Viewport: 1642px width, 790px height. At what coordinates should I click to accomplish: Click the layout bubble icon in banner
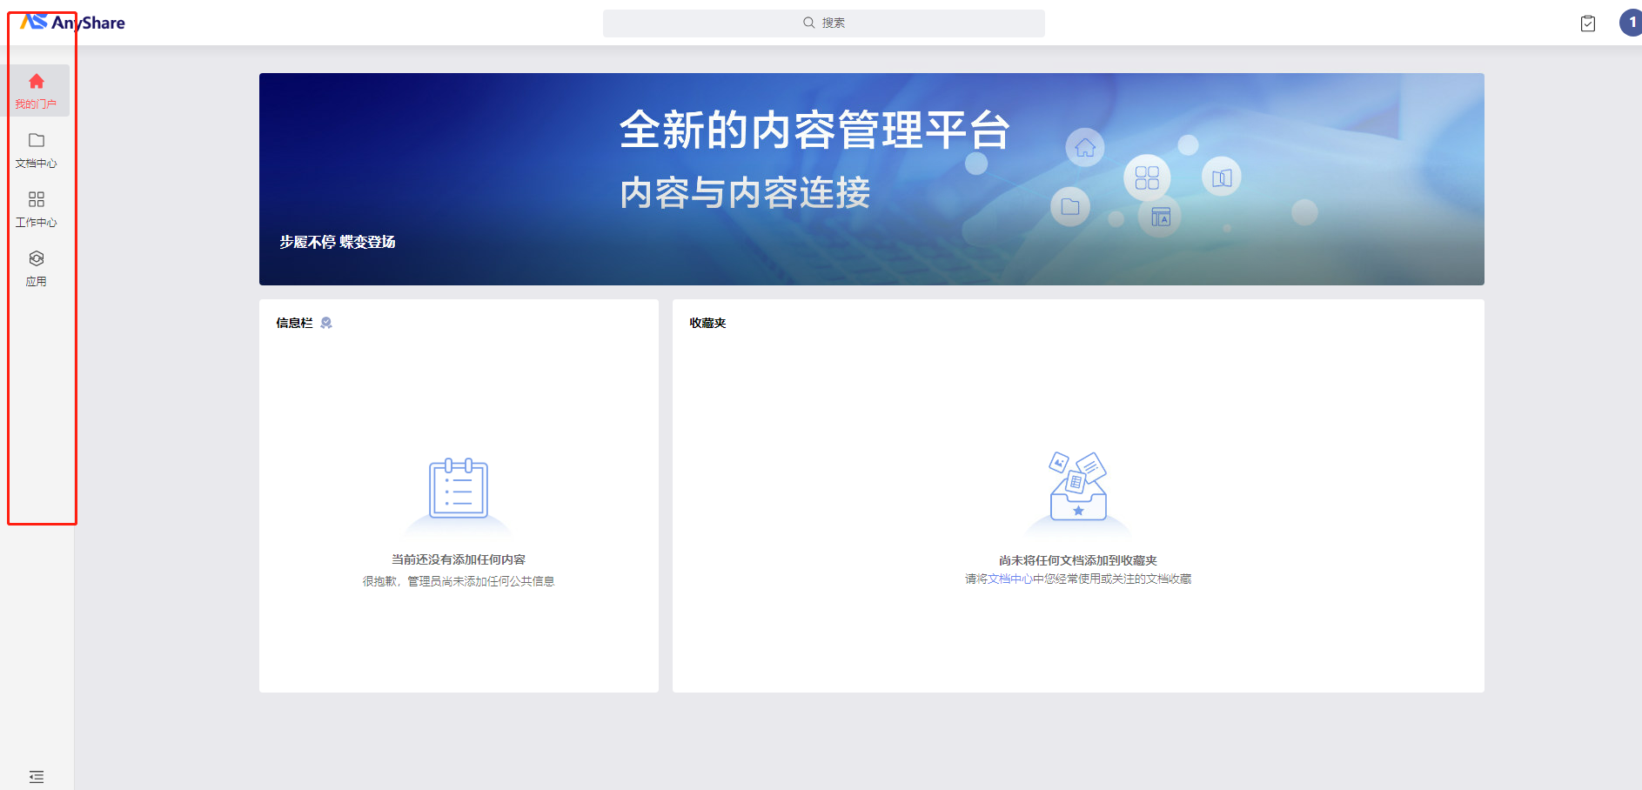click(x=1160, y=217)
